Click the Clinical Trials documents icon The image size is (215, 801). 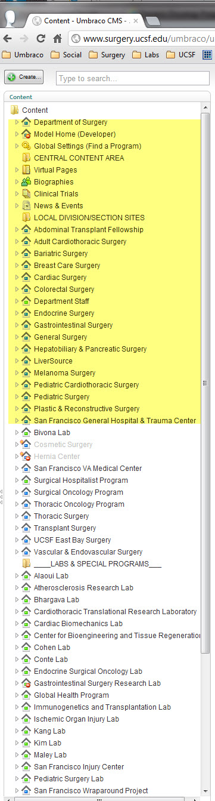[x=26, y=193]
